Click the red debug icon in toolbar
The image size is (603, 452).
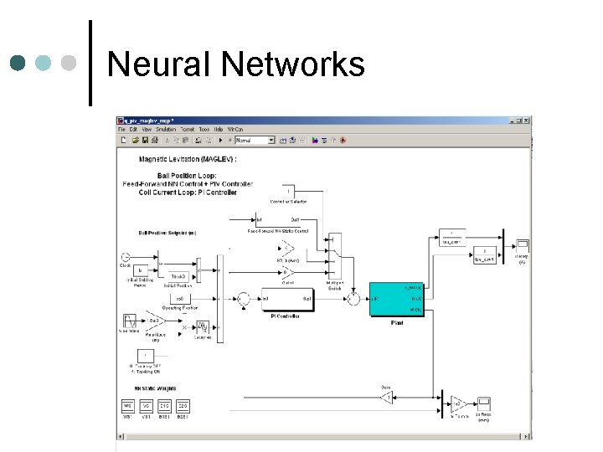(x=343, y=141)
